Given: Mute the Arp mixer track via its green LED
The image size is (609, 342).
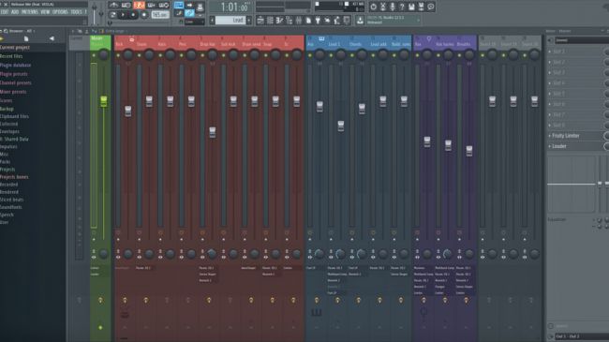Looking at the screenshot, I should coord(310,55).
